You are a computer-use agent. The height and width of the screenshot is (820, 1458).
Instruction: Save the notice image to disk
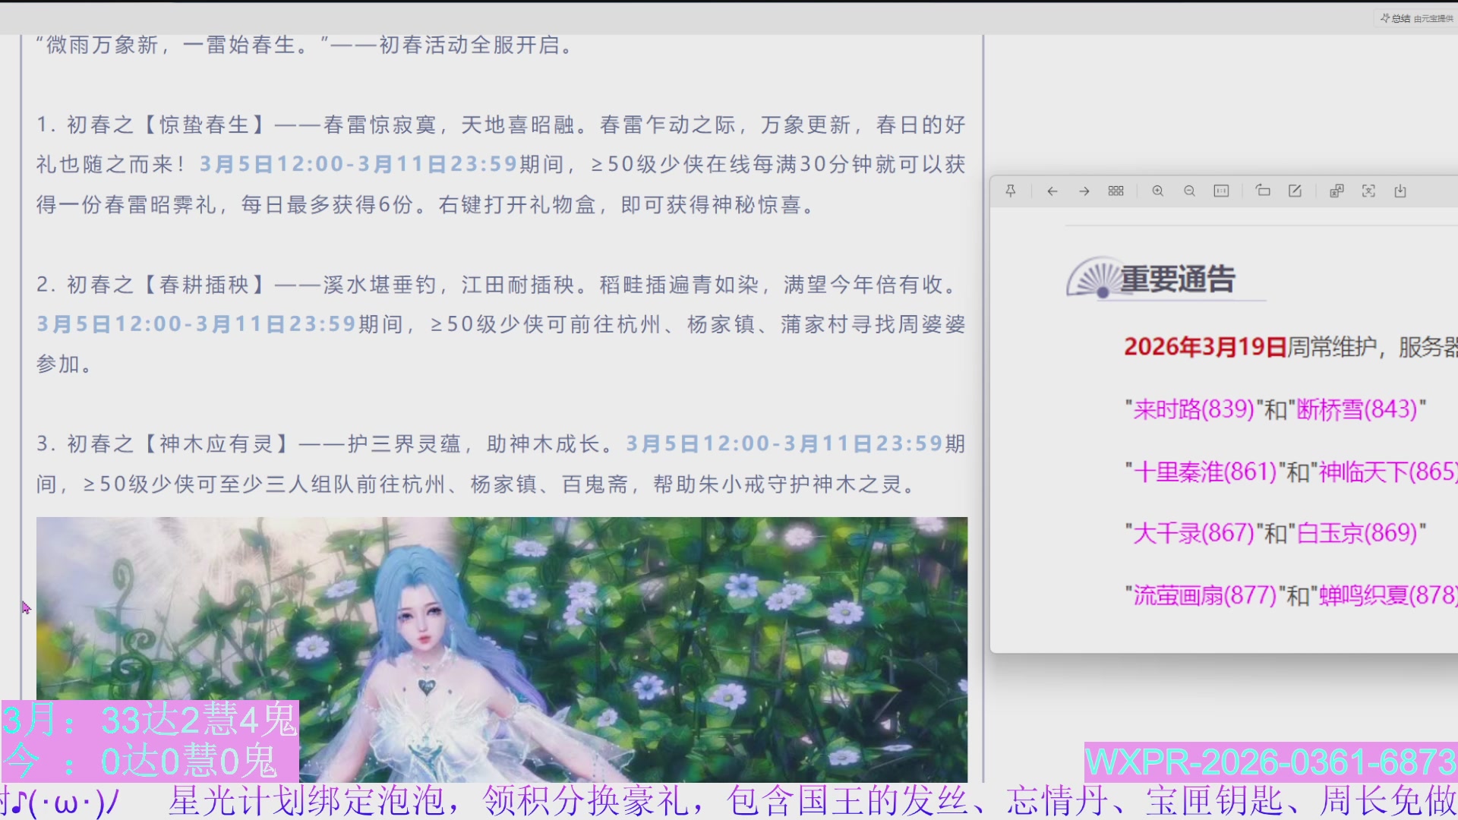[x=1400, y=191]
